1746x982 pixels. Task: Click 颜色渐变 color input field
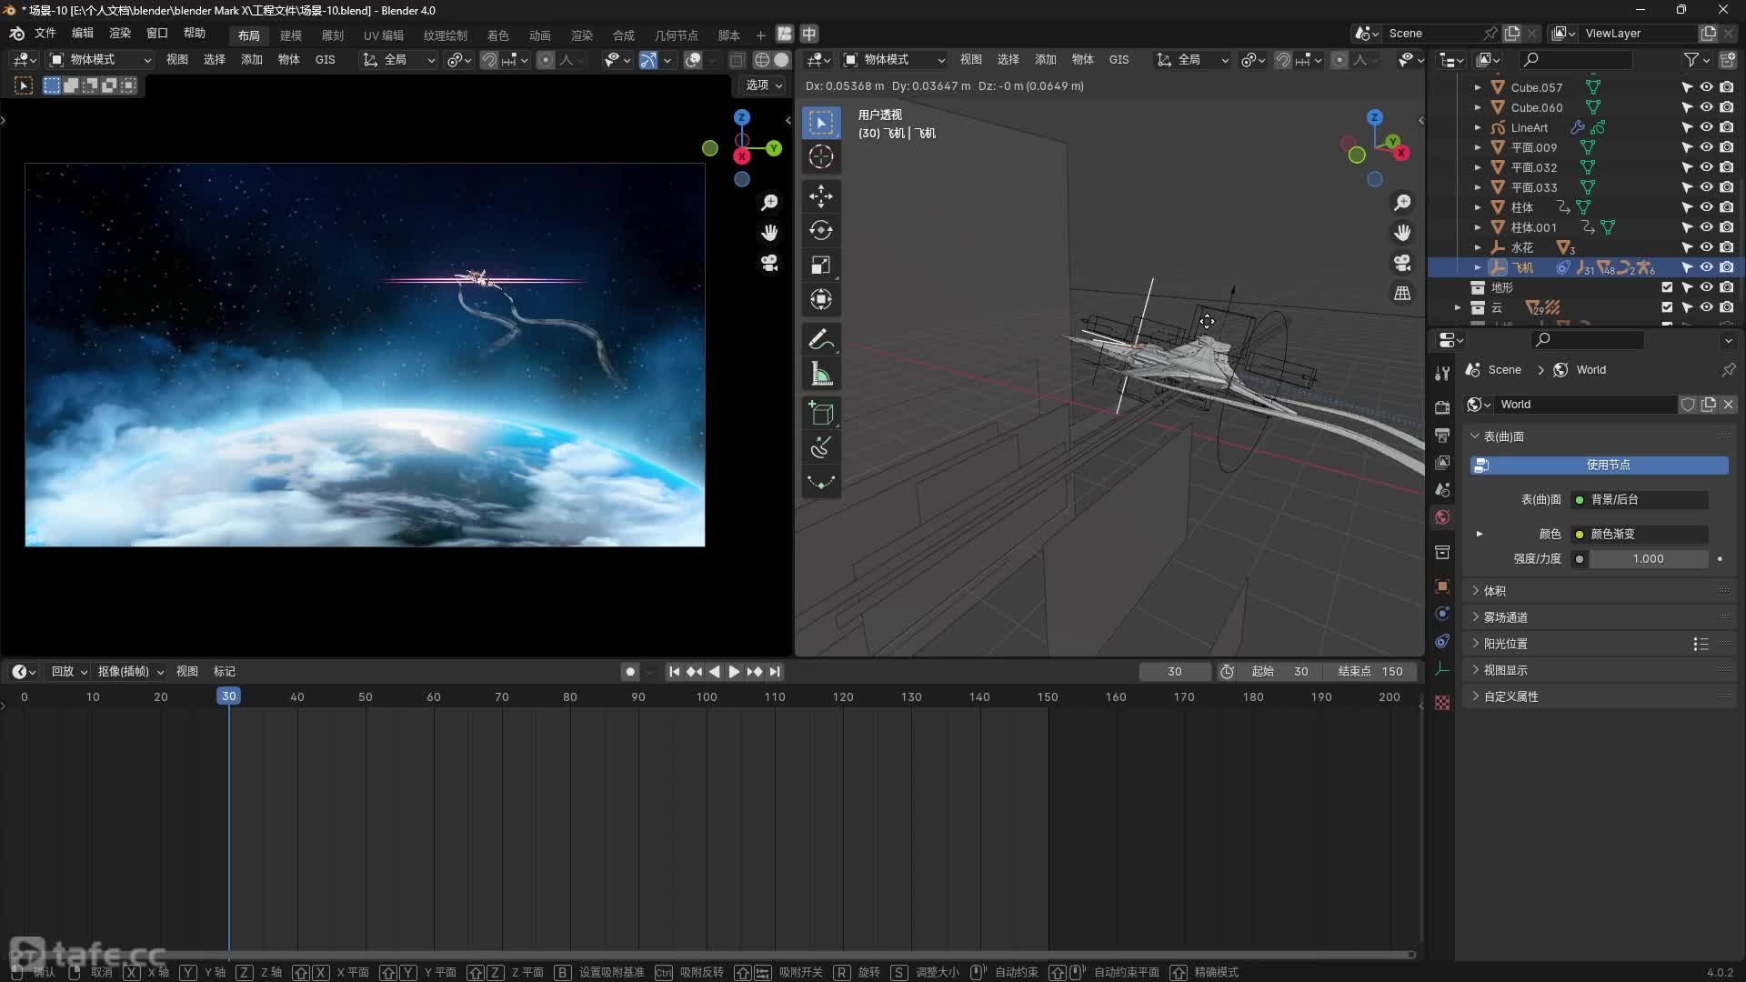(x=1640, y=535)
